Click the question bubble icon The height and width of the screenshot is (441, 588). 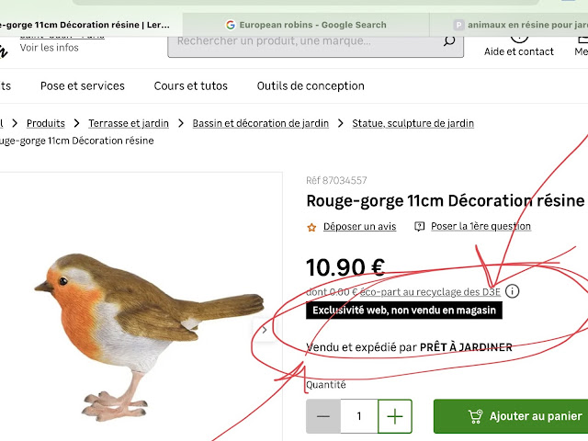tap(419, 227)
